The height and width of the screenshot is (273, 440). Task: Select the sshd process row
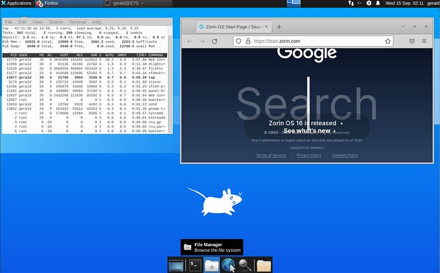click(84, 104)
